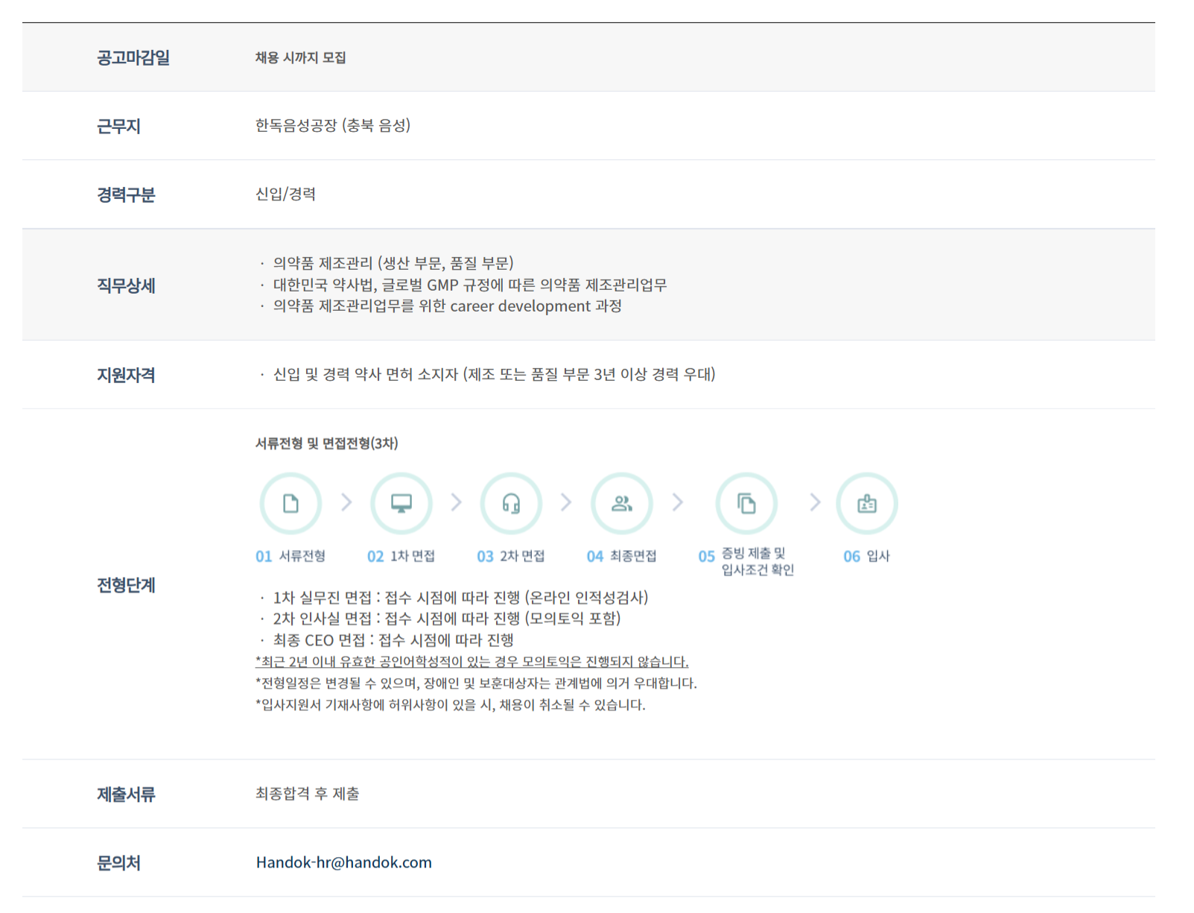Viewport: 1194px width, 913px height.
Task: Select the 전형단계 section label
Action: [126, 585]
